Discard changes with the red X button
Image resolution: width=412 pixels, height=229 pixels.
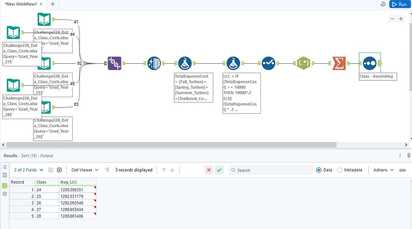pyautogui.click(x=209, y=170)
